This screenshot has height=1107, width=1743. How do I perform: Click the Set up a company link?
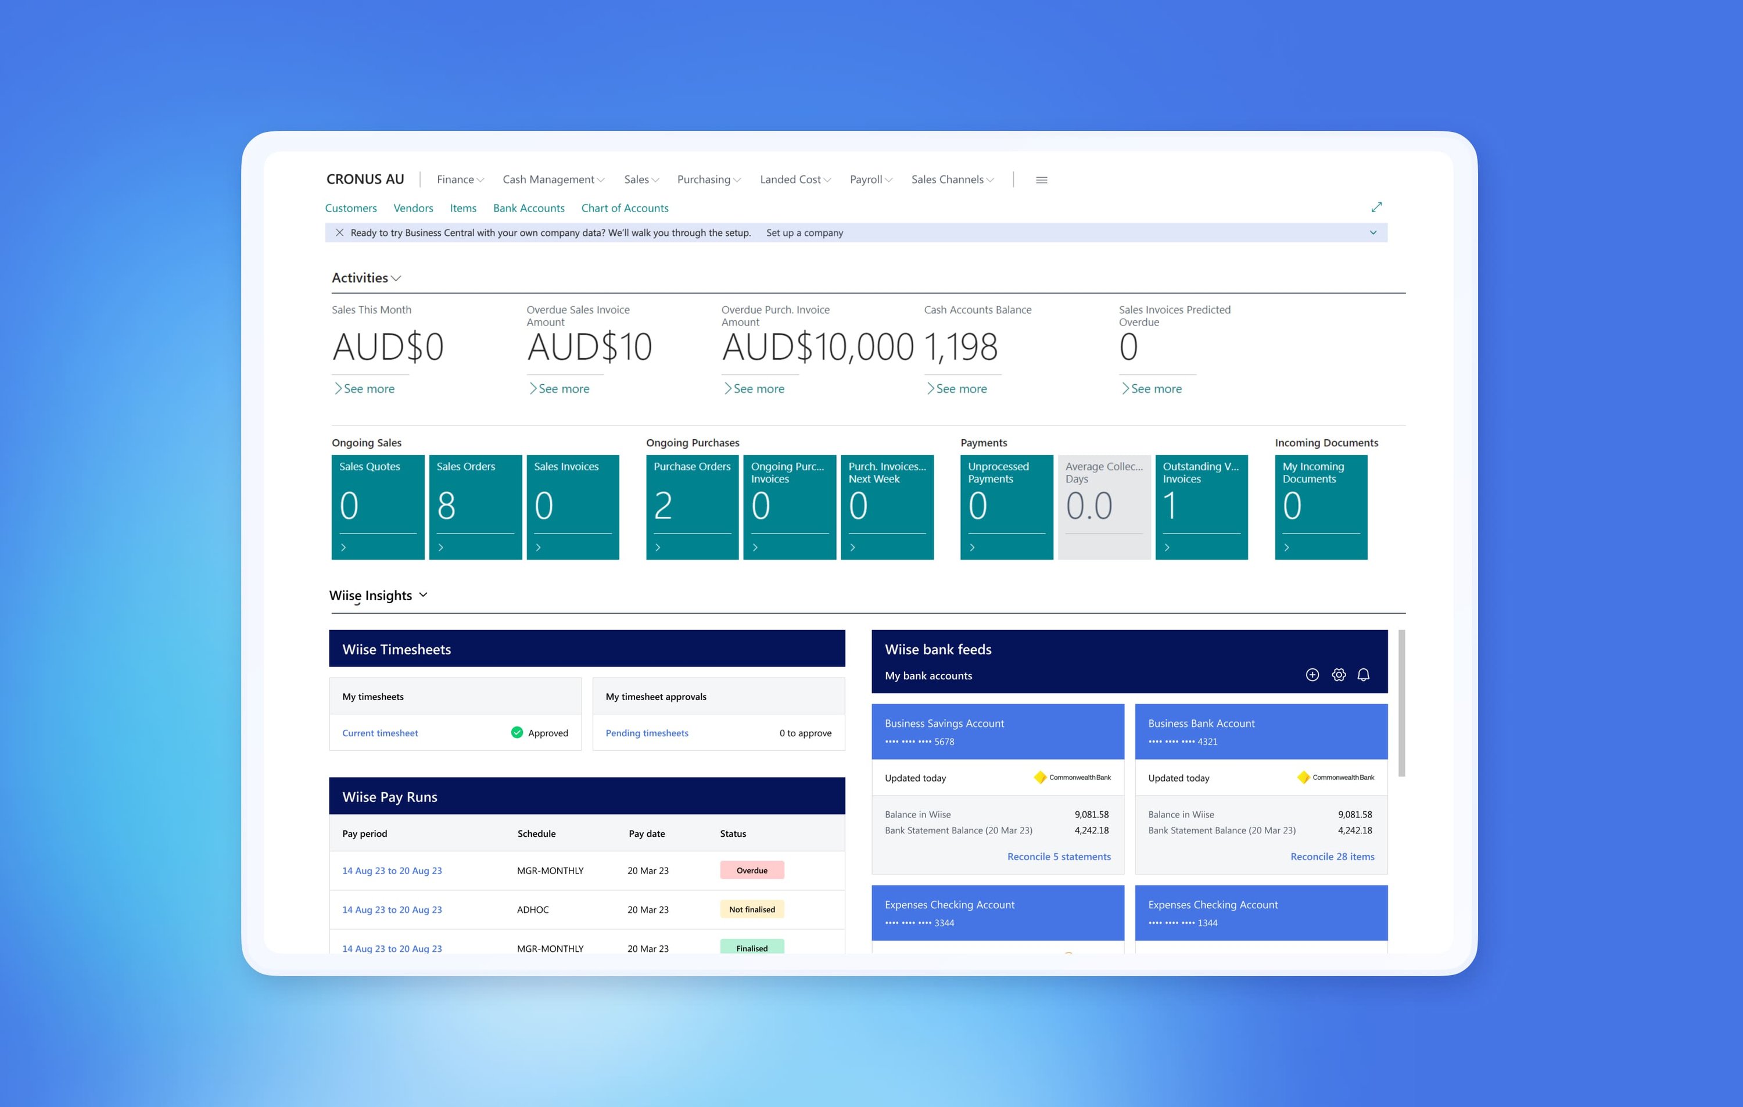click(x=804, y=232)
